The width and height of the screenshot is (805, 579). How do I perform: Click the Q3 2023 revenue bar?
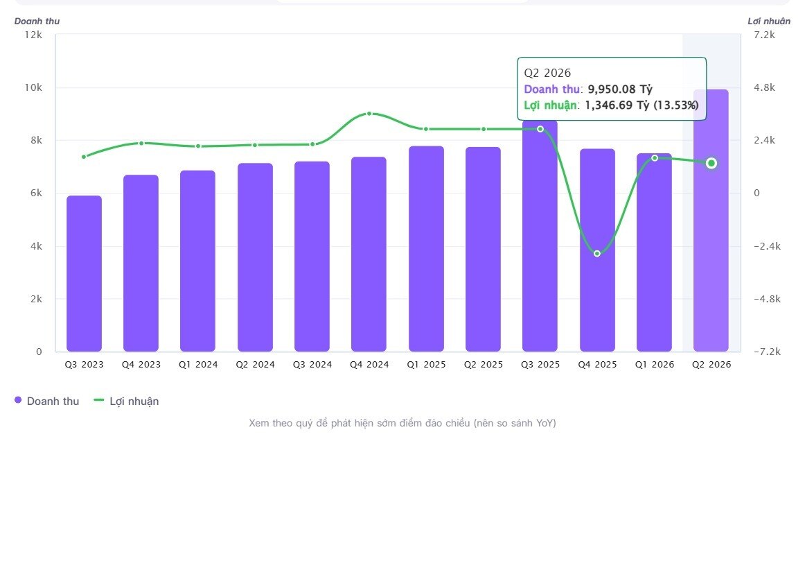[85, 273]
